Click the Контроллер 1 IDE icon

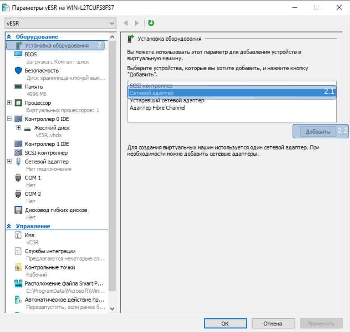tap(18, 144)
